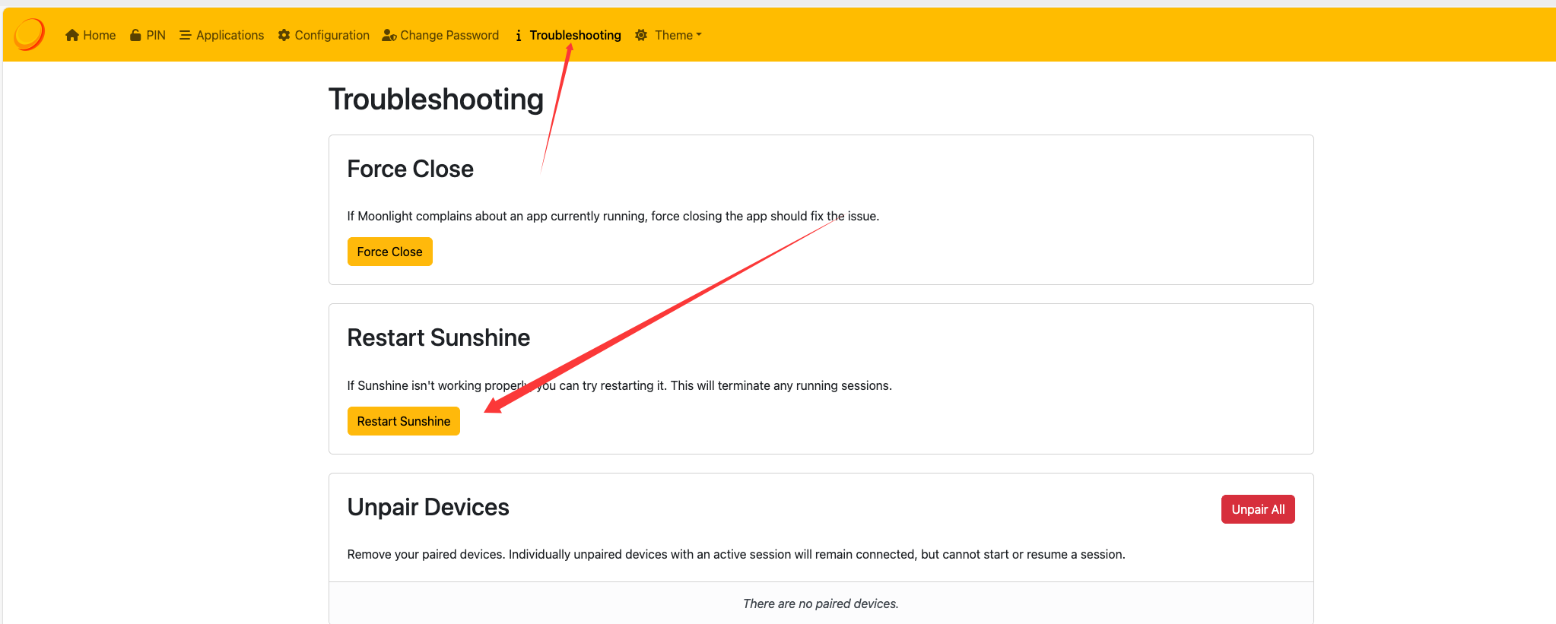Click the Home house icon

[x=72, y=35]
